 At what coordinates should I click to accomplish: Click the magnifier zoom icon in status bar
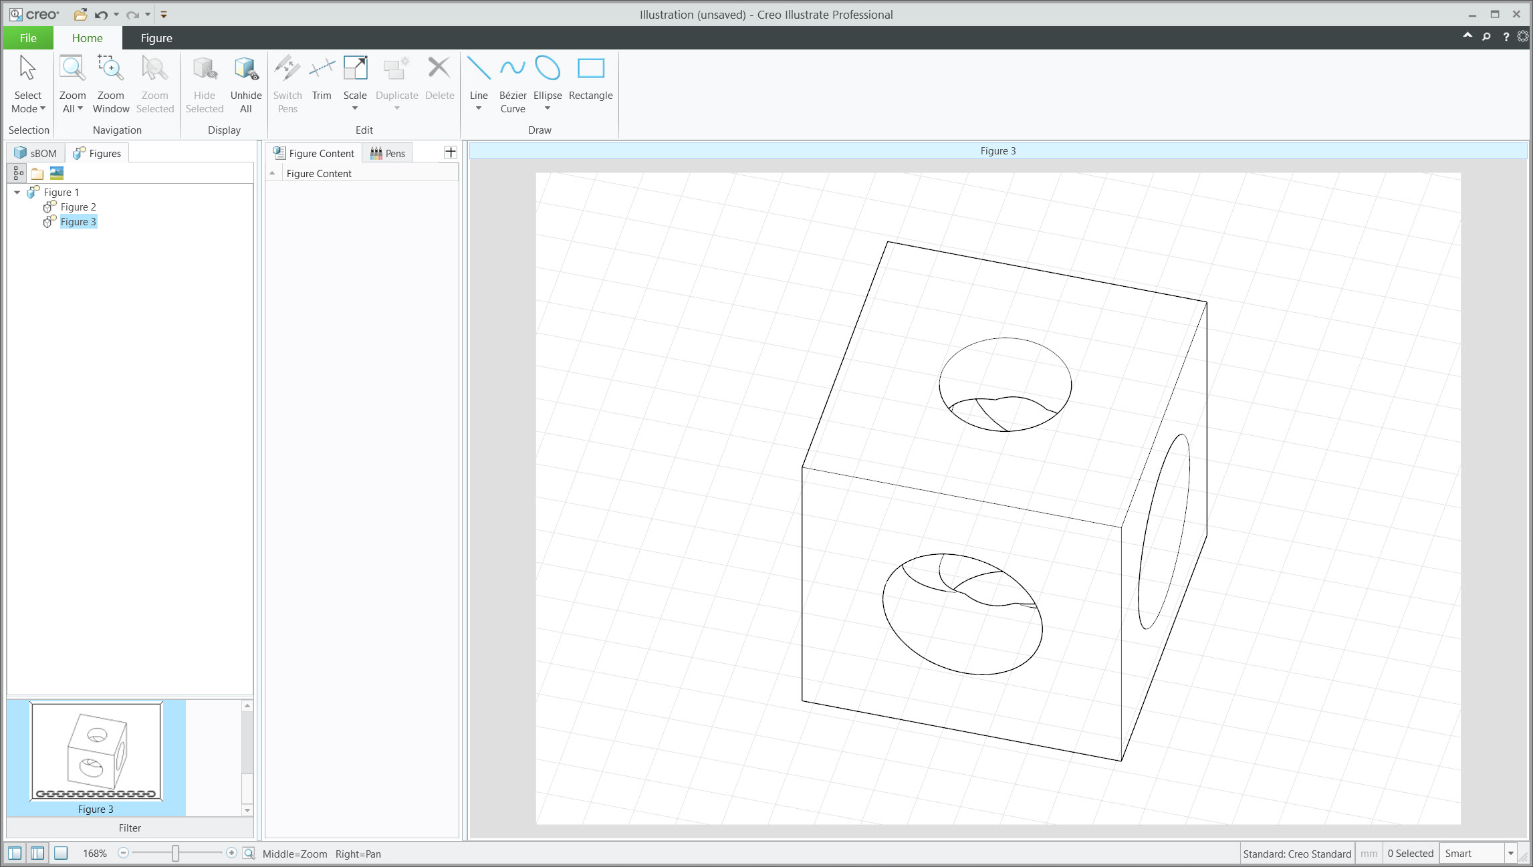coord(248,854)
